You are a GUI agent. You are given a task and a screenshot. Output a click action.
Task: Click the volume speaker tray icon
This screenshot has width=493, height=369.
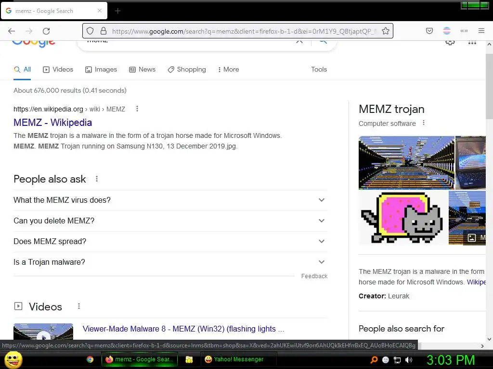coord(408,360)
